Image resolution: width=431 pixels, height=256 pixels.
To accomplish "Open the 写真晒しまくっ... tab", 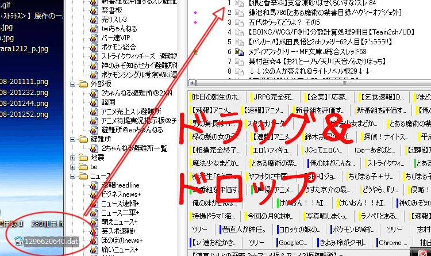I will [327, 216].
